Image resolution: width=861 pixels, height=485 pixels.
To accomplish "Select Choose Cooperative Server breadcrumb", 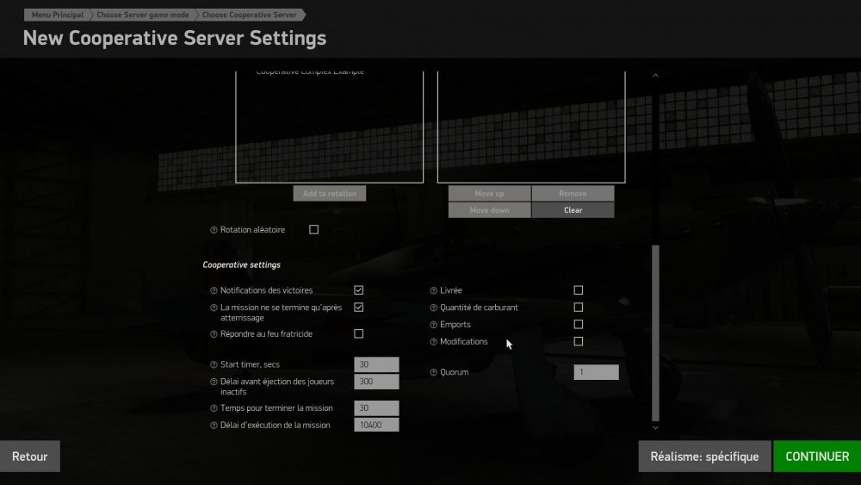I will coord(250,15).
